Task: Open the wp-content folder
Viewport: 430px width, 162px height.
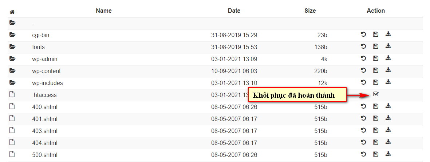Action: (x=46, y=71)
